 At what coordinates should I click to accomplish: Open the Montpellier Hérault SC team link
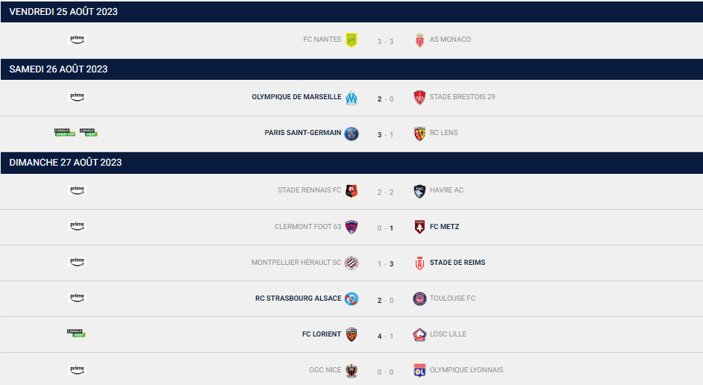(x=296, y=263)
